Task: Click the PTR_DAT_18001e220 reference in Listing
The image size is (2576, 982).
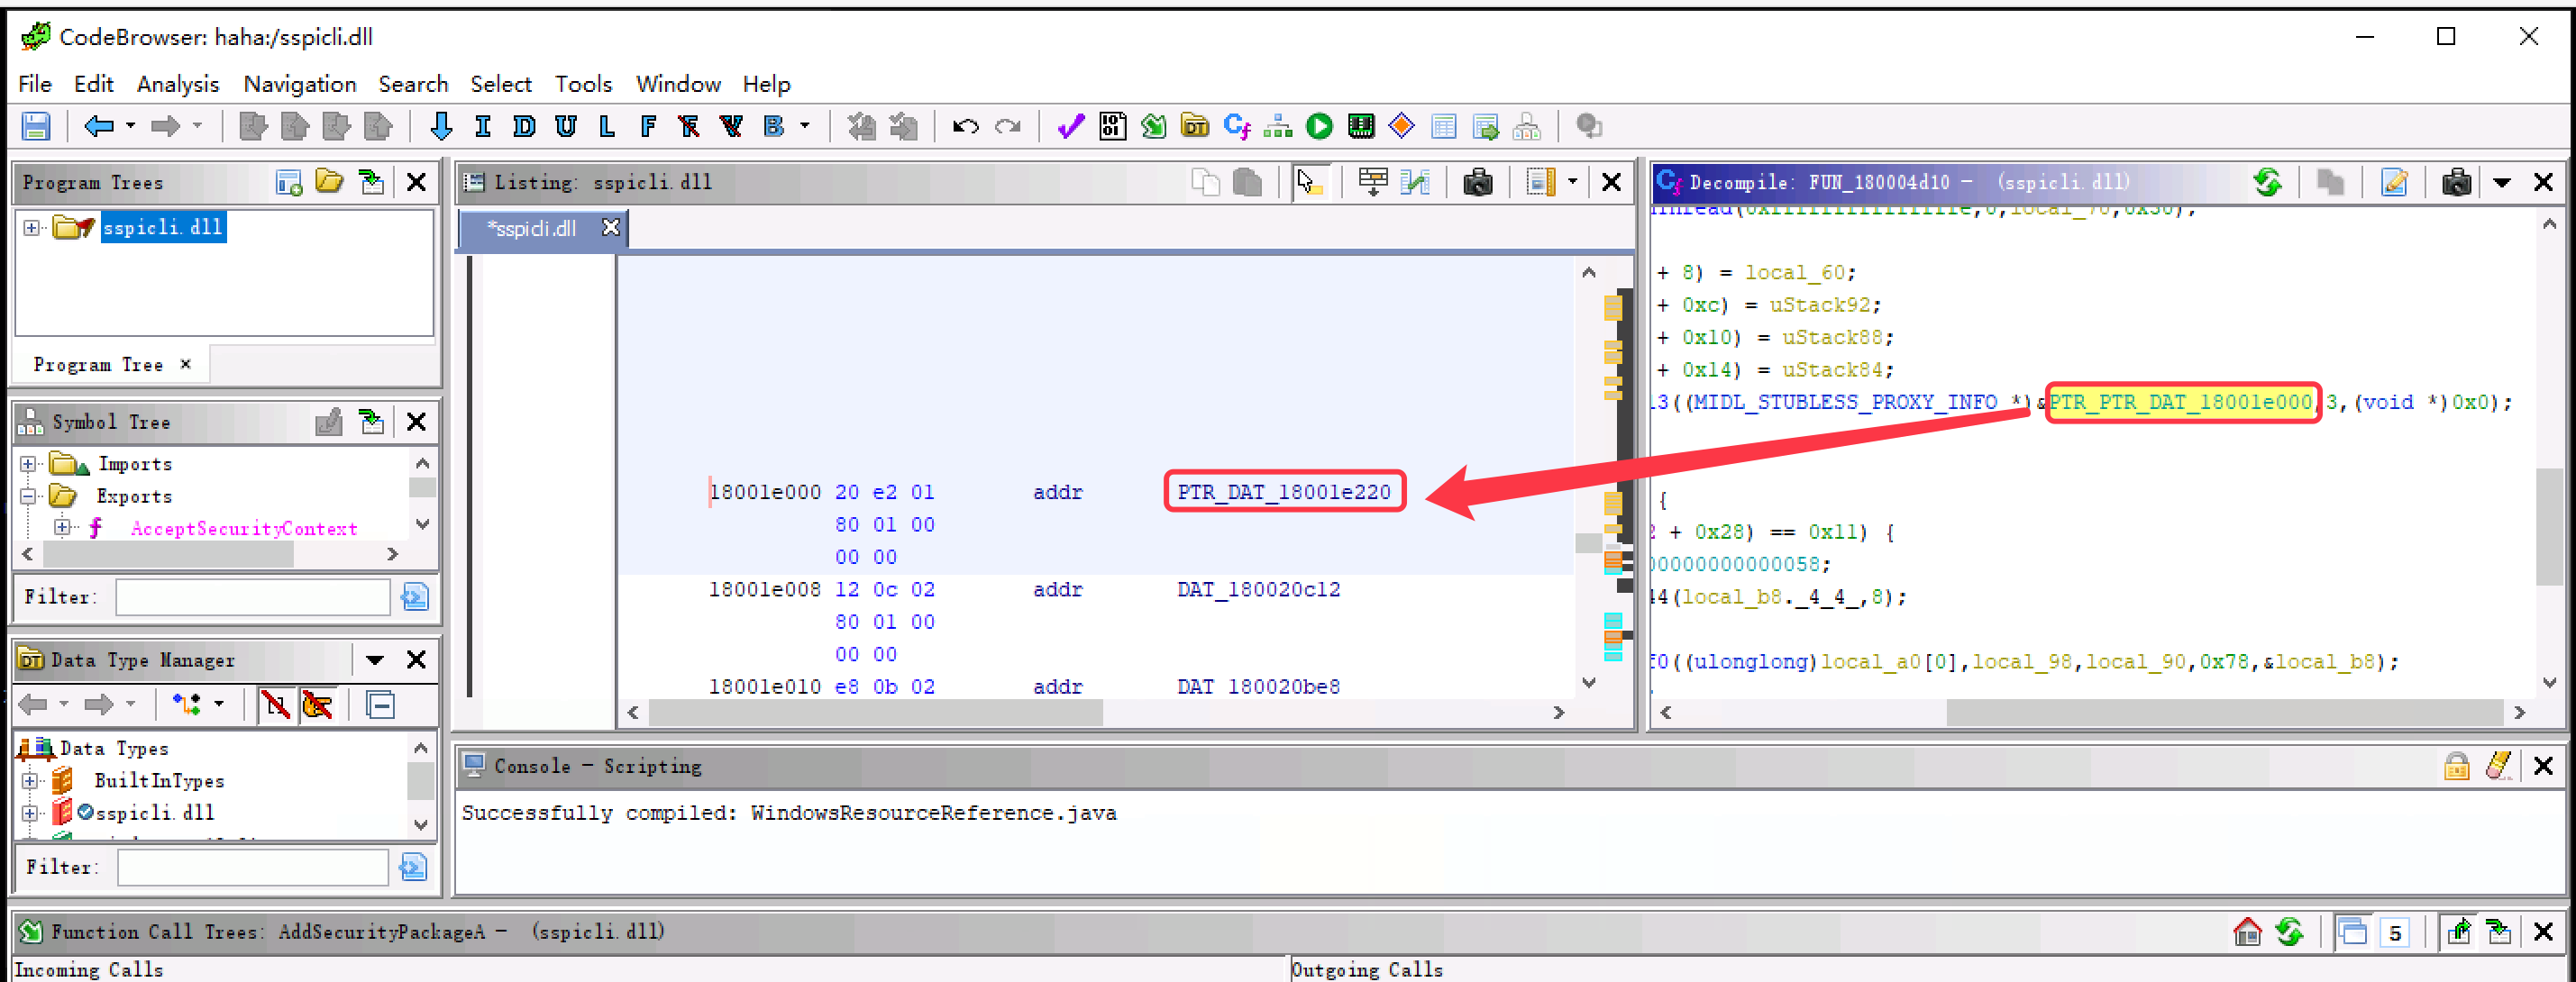Action: click(x=1283, y=491)
